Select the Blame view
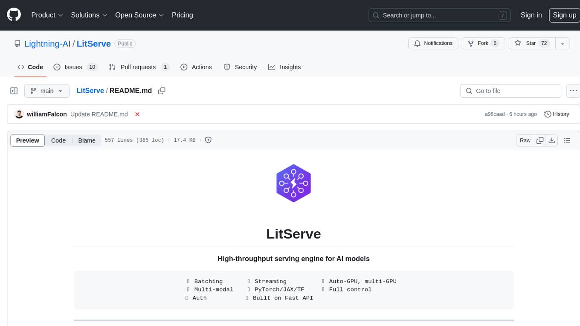Screen dimensions: 580x326 [87, 140]
